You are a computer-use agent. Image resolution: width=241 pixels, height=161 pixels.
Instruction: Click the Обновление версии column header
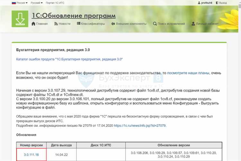click(174, 145)
